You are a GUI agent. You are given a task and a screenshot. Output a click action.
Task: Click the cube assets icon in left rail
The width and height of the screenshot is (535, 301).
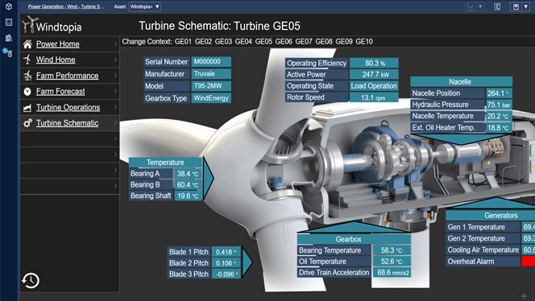pos(9,6)
